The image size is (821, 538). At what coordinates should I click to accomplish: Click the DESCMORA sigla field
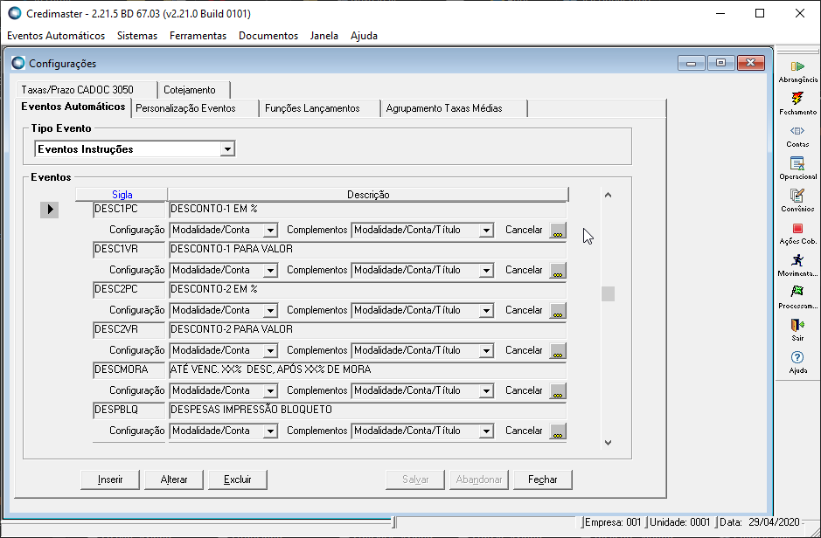click(x=129, y=369)
